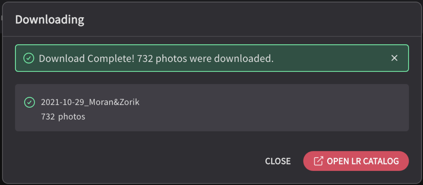Screen dimensions: 423x185
Task: Click the arrow-in-box icon in the red button
Action: coord(318,161)
